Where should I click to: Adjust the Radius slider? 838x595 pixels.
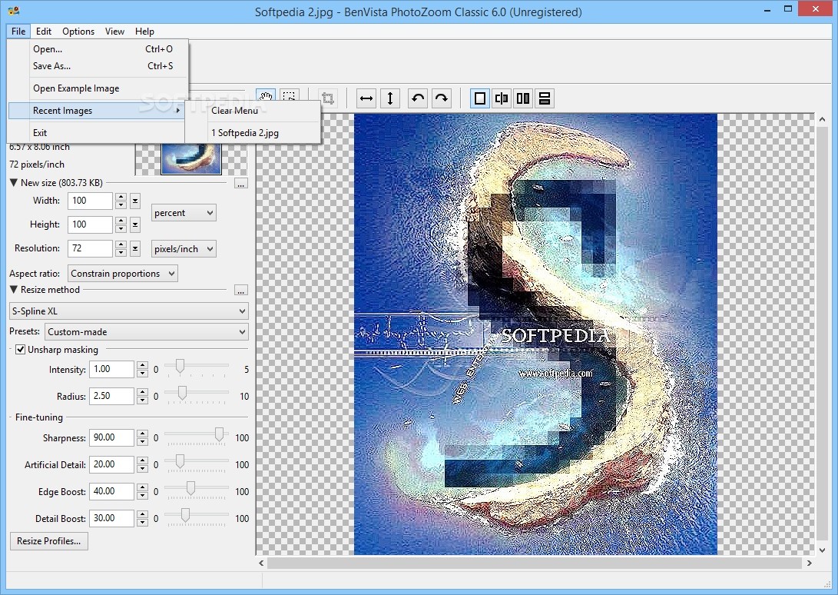click(182, 394)
